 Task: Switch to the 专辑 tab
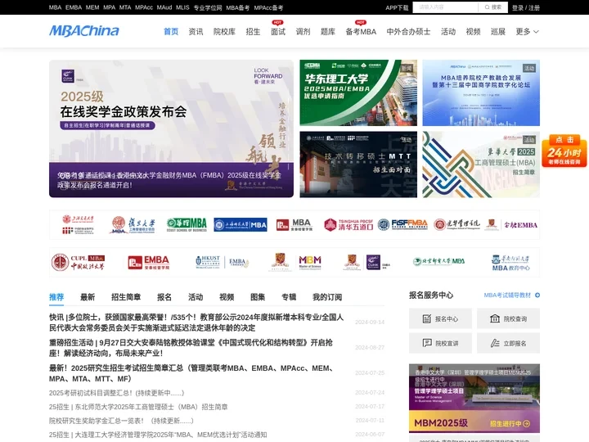click(289, 297)
